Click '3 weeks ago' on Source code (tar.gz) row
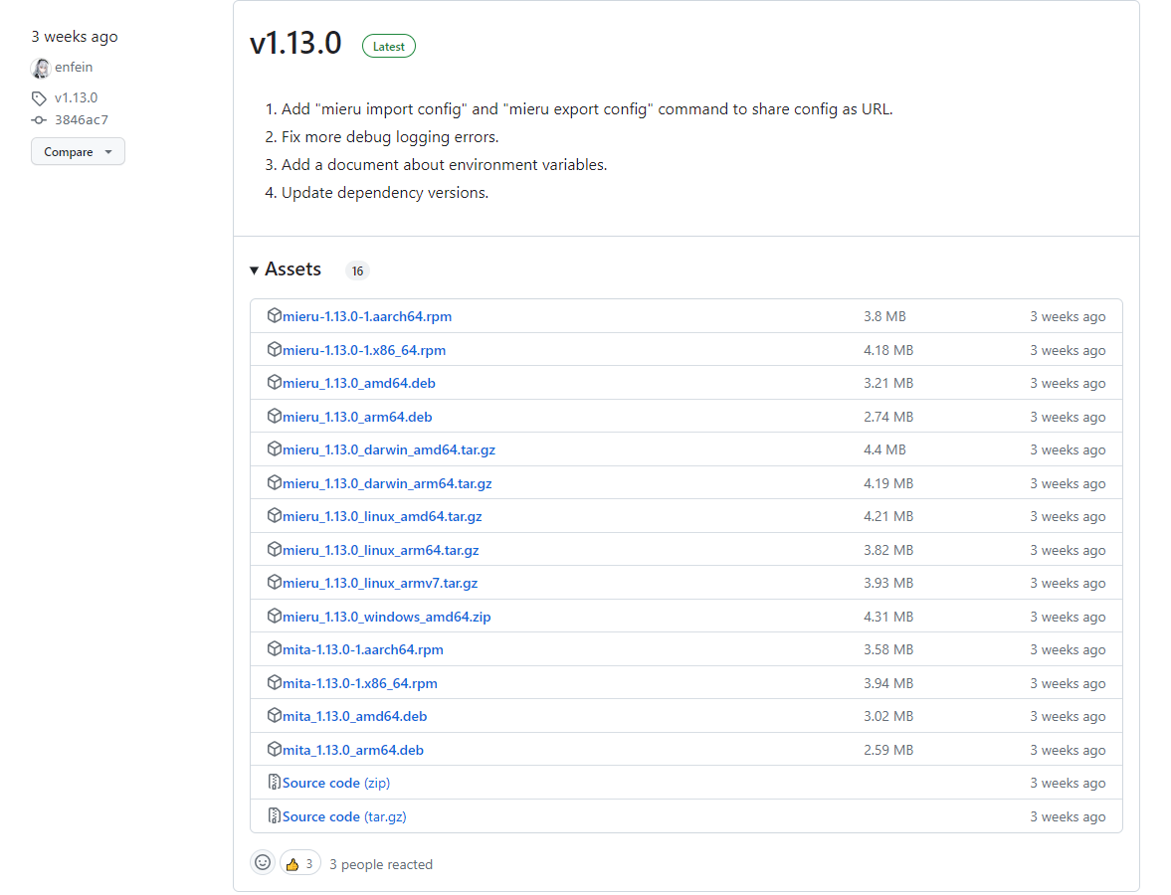Screen dimensions: 1171x895 tap(1068, 816)
